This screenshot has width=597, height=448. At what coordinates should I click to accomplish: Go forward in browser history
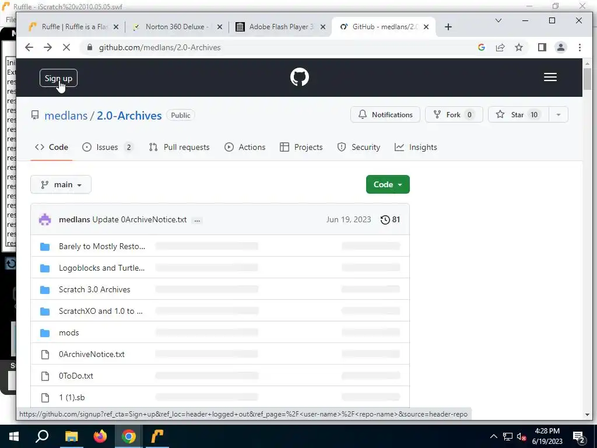pyautogui.click(x=48, y=47)
